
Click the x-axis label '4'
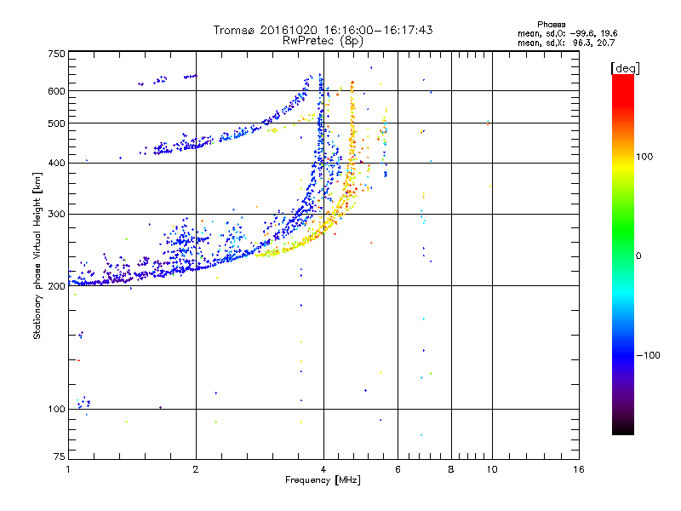(x=323, y=469)
